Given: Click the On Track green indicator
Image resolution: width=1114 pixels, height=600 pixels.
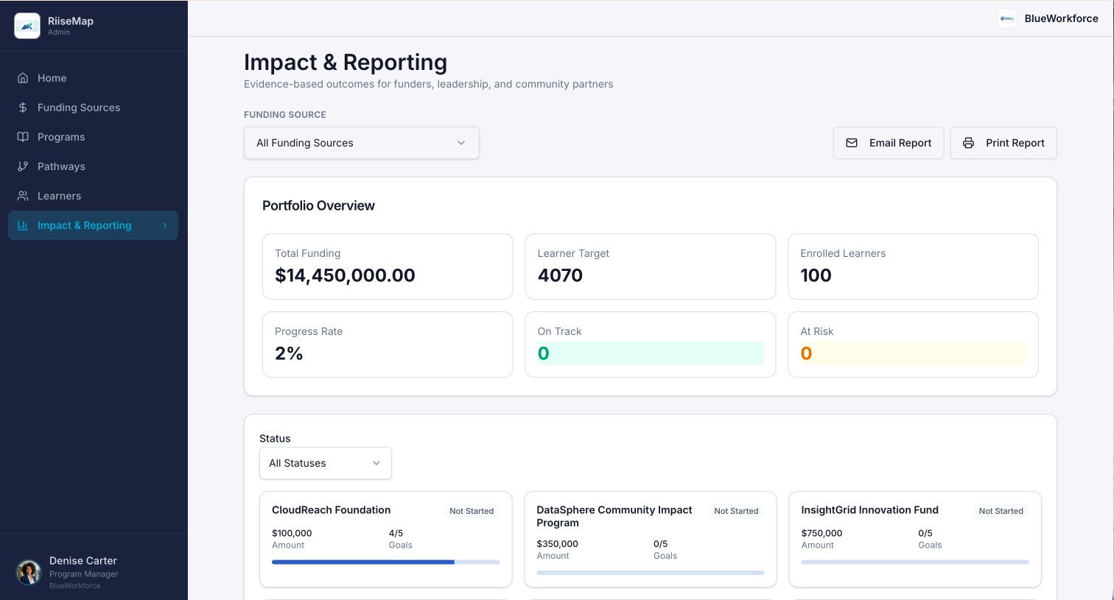Looking at the screenshot, I should tap(651, 353).
